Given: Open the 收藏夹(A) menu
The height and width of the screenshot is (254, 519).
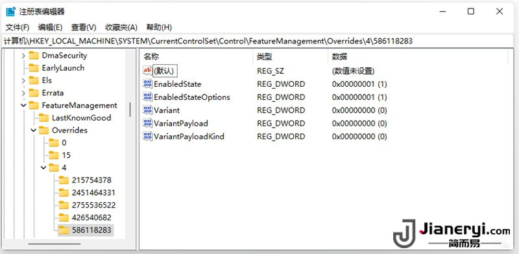Looking at the screenshot, I should (x=121, y=27).
